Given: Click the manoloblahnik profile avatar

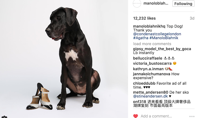Looking at the screenshot, I should click(137, 3).
